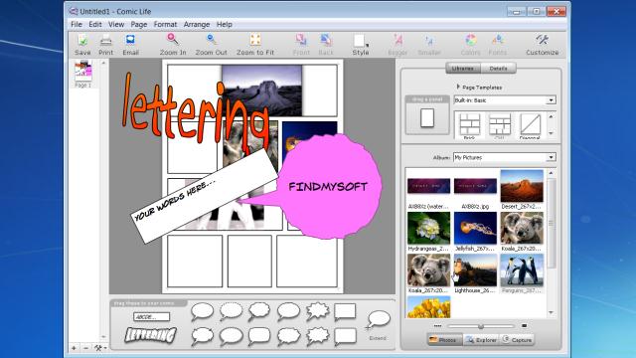636x358 pixels.
Task: Click the Zoom to Fit icon
Action: pyautogui.click(x=255, y=40)
